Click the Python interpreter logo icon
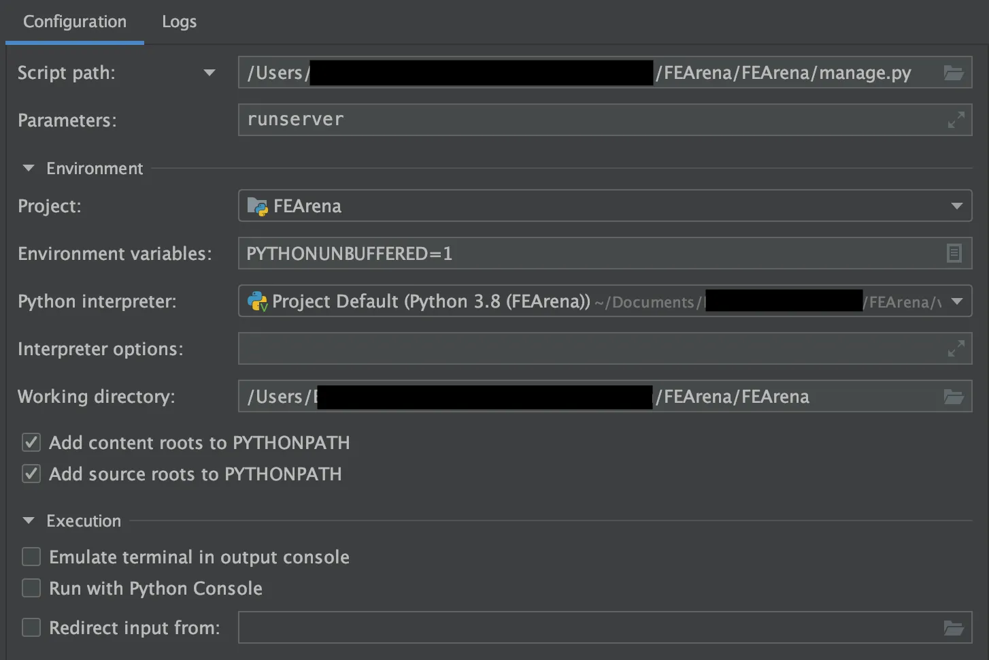The height and width of the screenshot is (660, 989). coord(257,301)
